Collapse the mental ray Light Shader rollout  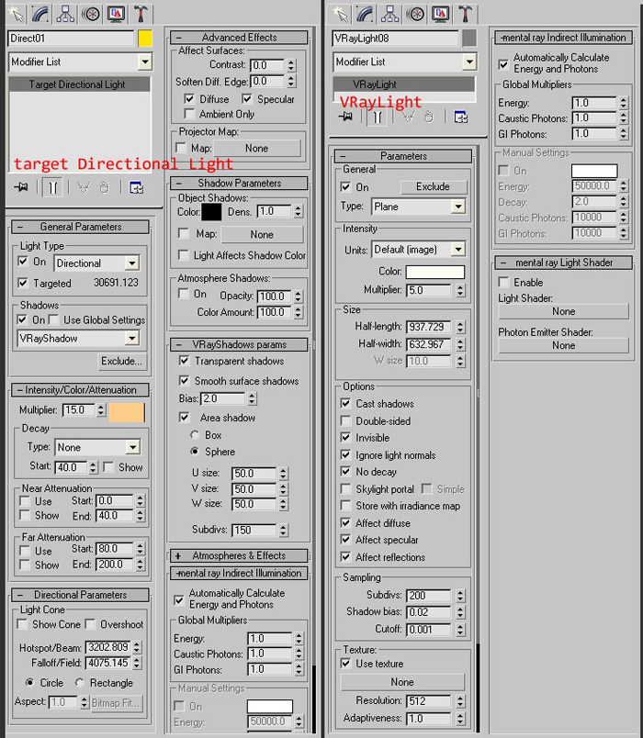pos(564,263)
